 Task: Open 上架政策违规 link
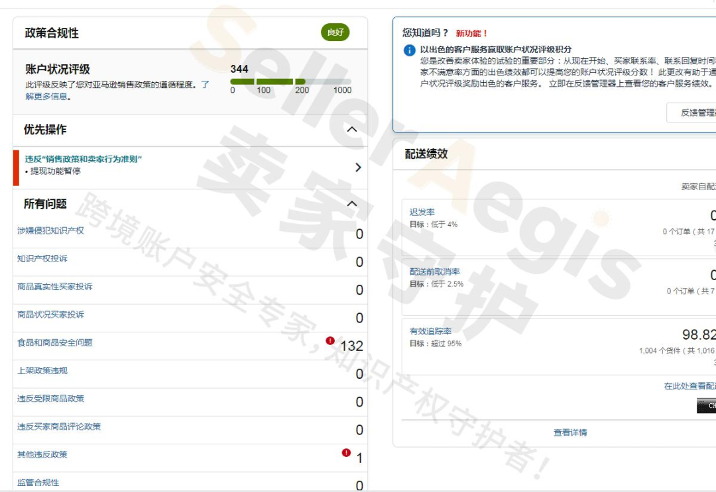42,371
